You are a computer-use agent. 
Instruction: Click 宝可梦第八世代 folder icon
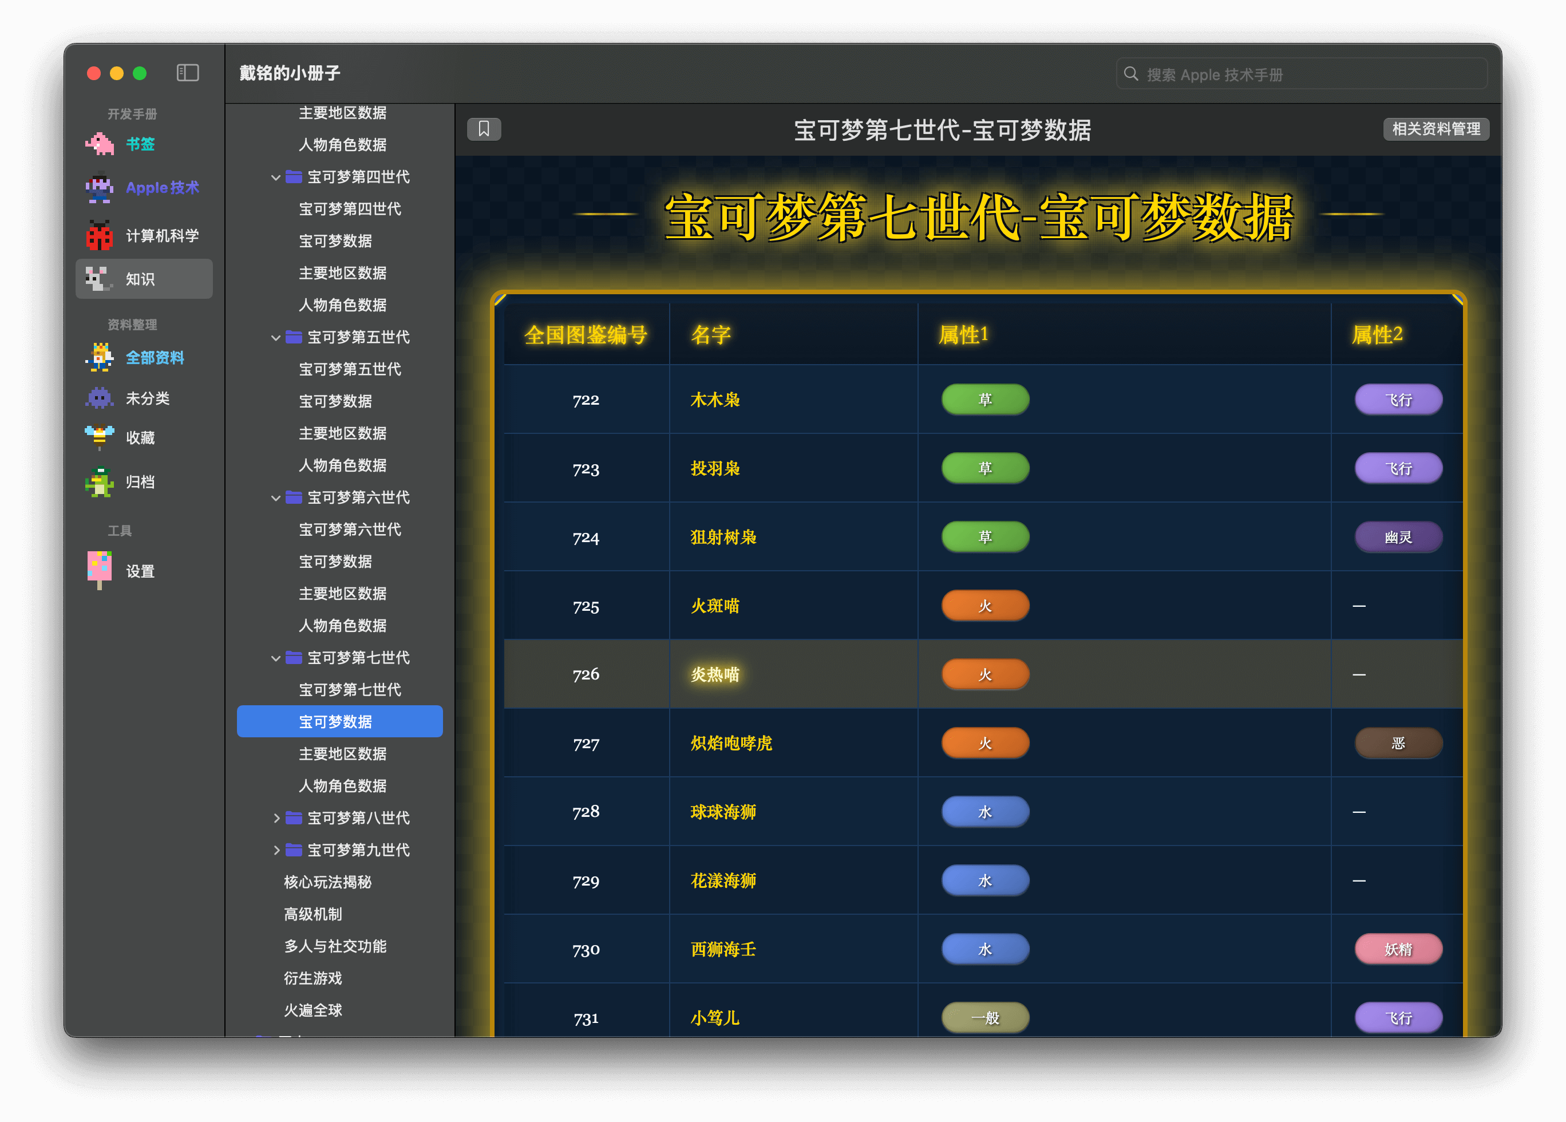tap(294, 817)
